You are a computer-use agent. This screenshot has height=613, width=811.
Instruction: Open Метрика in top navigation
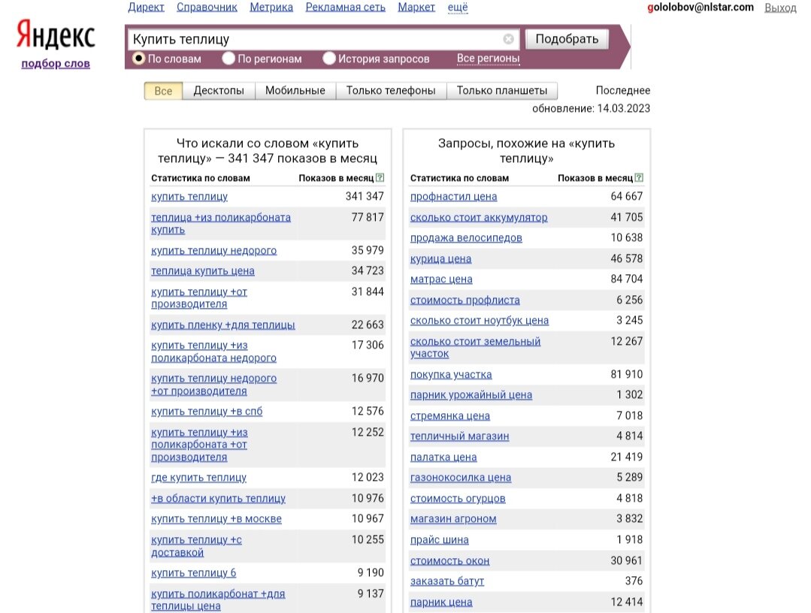(271, 8)
